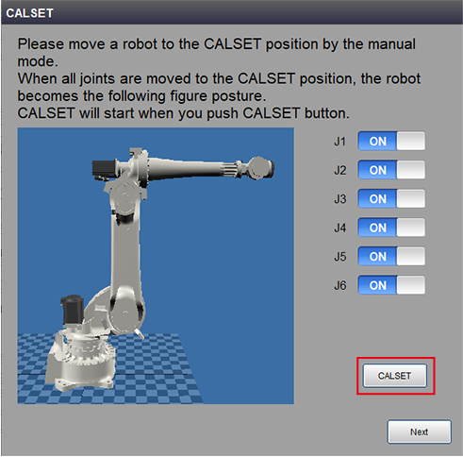
Task: Turn off the J2 joint switch
Action: (391, 170)
